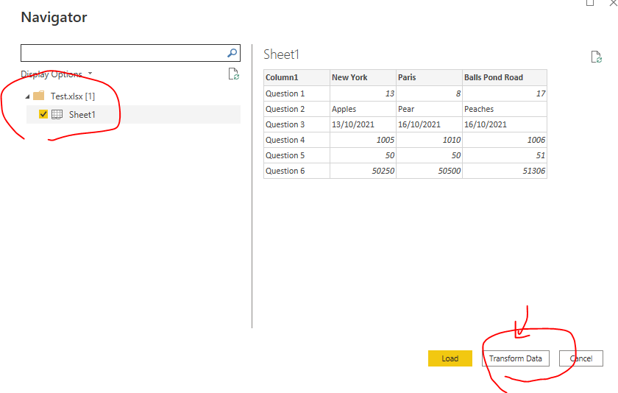
Task: Click the refresh icon beside Display Options
Action: (x=234, y=74)
